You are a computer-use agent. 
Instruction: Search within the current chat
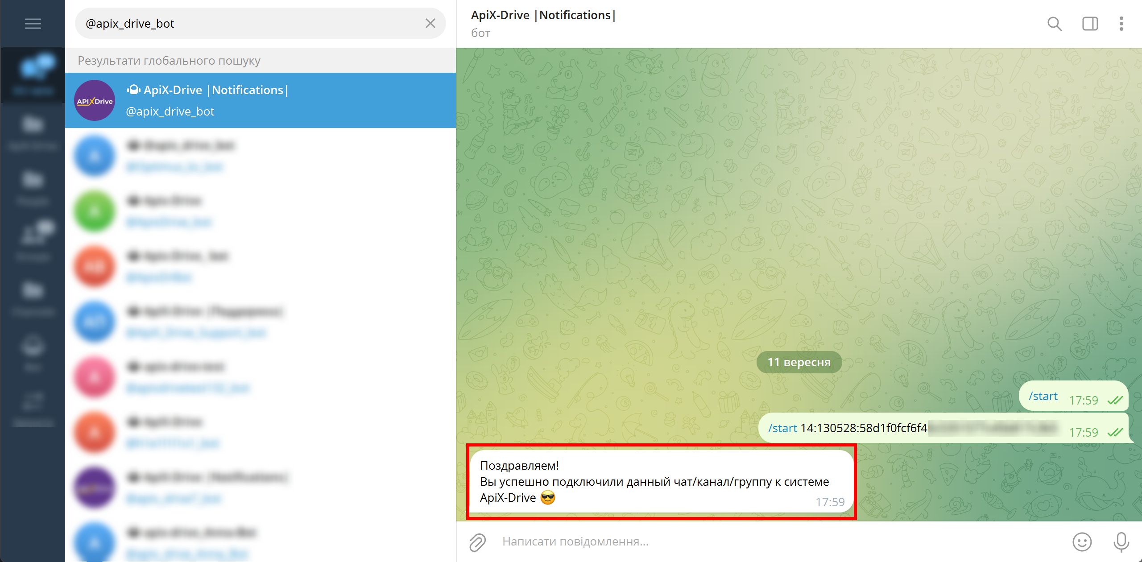pos(1054,23)
